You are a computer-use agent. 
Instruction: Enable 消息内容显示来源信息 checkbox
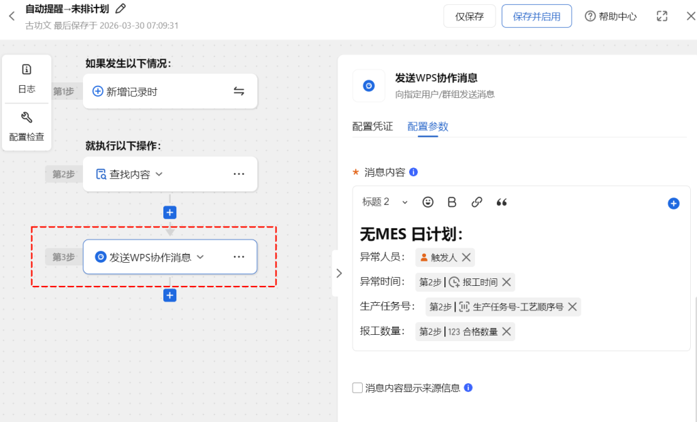[x=357, y=388]
